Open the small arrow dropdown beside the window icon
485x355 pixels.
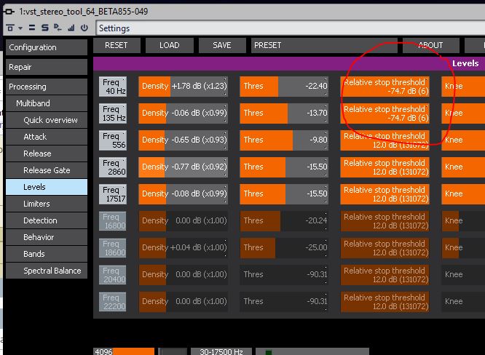point(20,28)
